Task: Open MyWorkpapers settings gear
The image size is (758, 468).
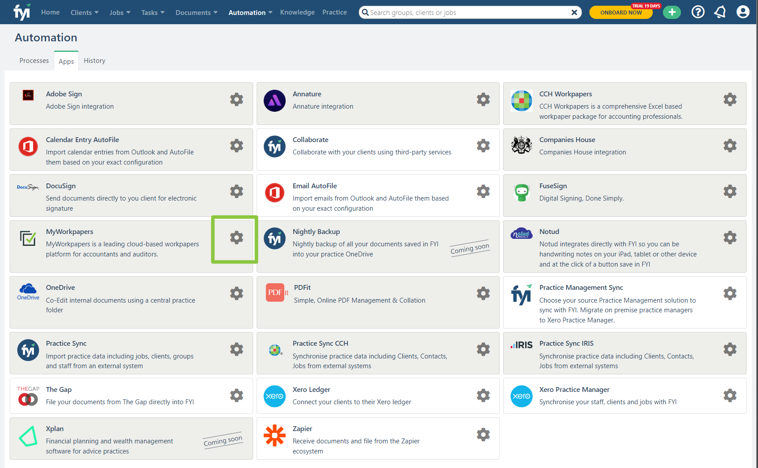Action: click(x=236, y=238)
